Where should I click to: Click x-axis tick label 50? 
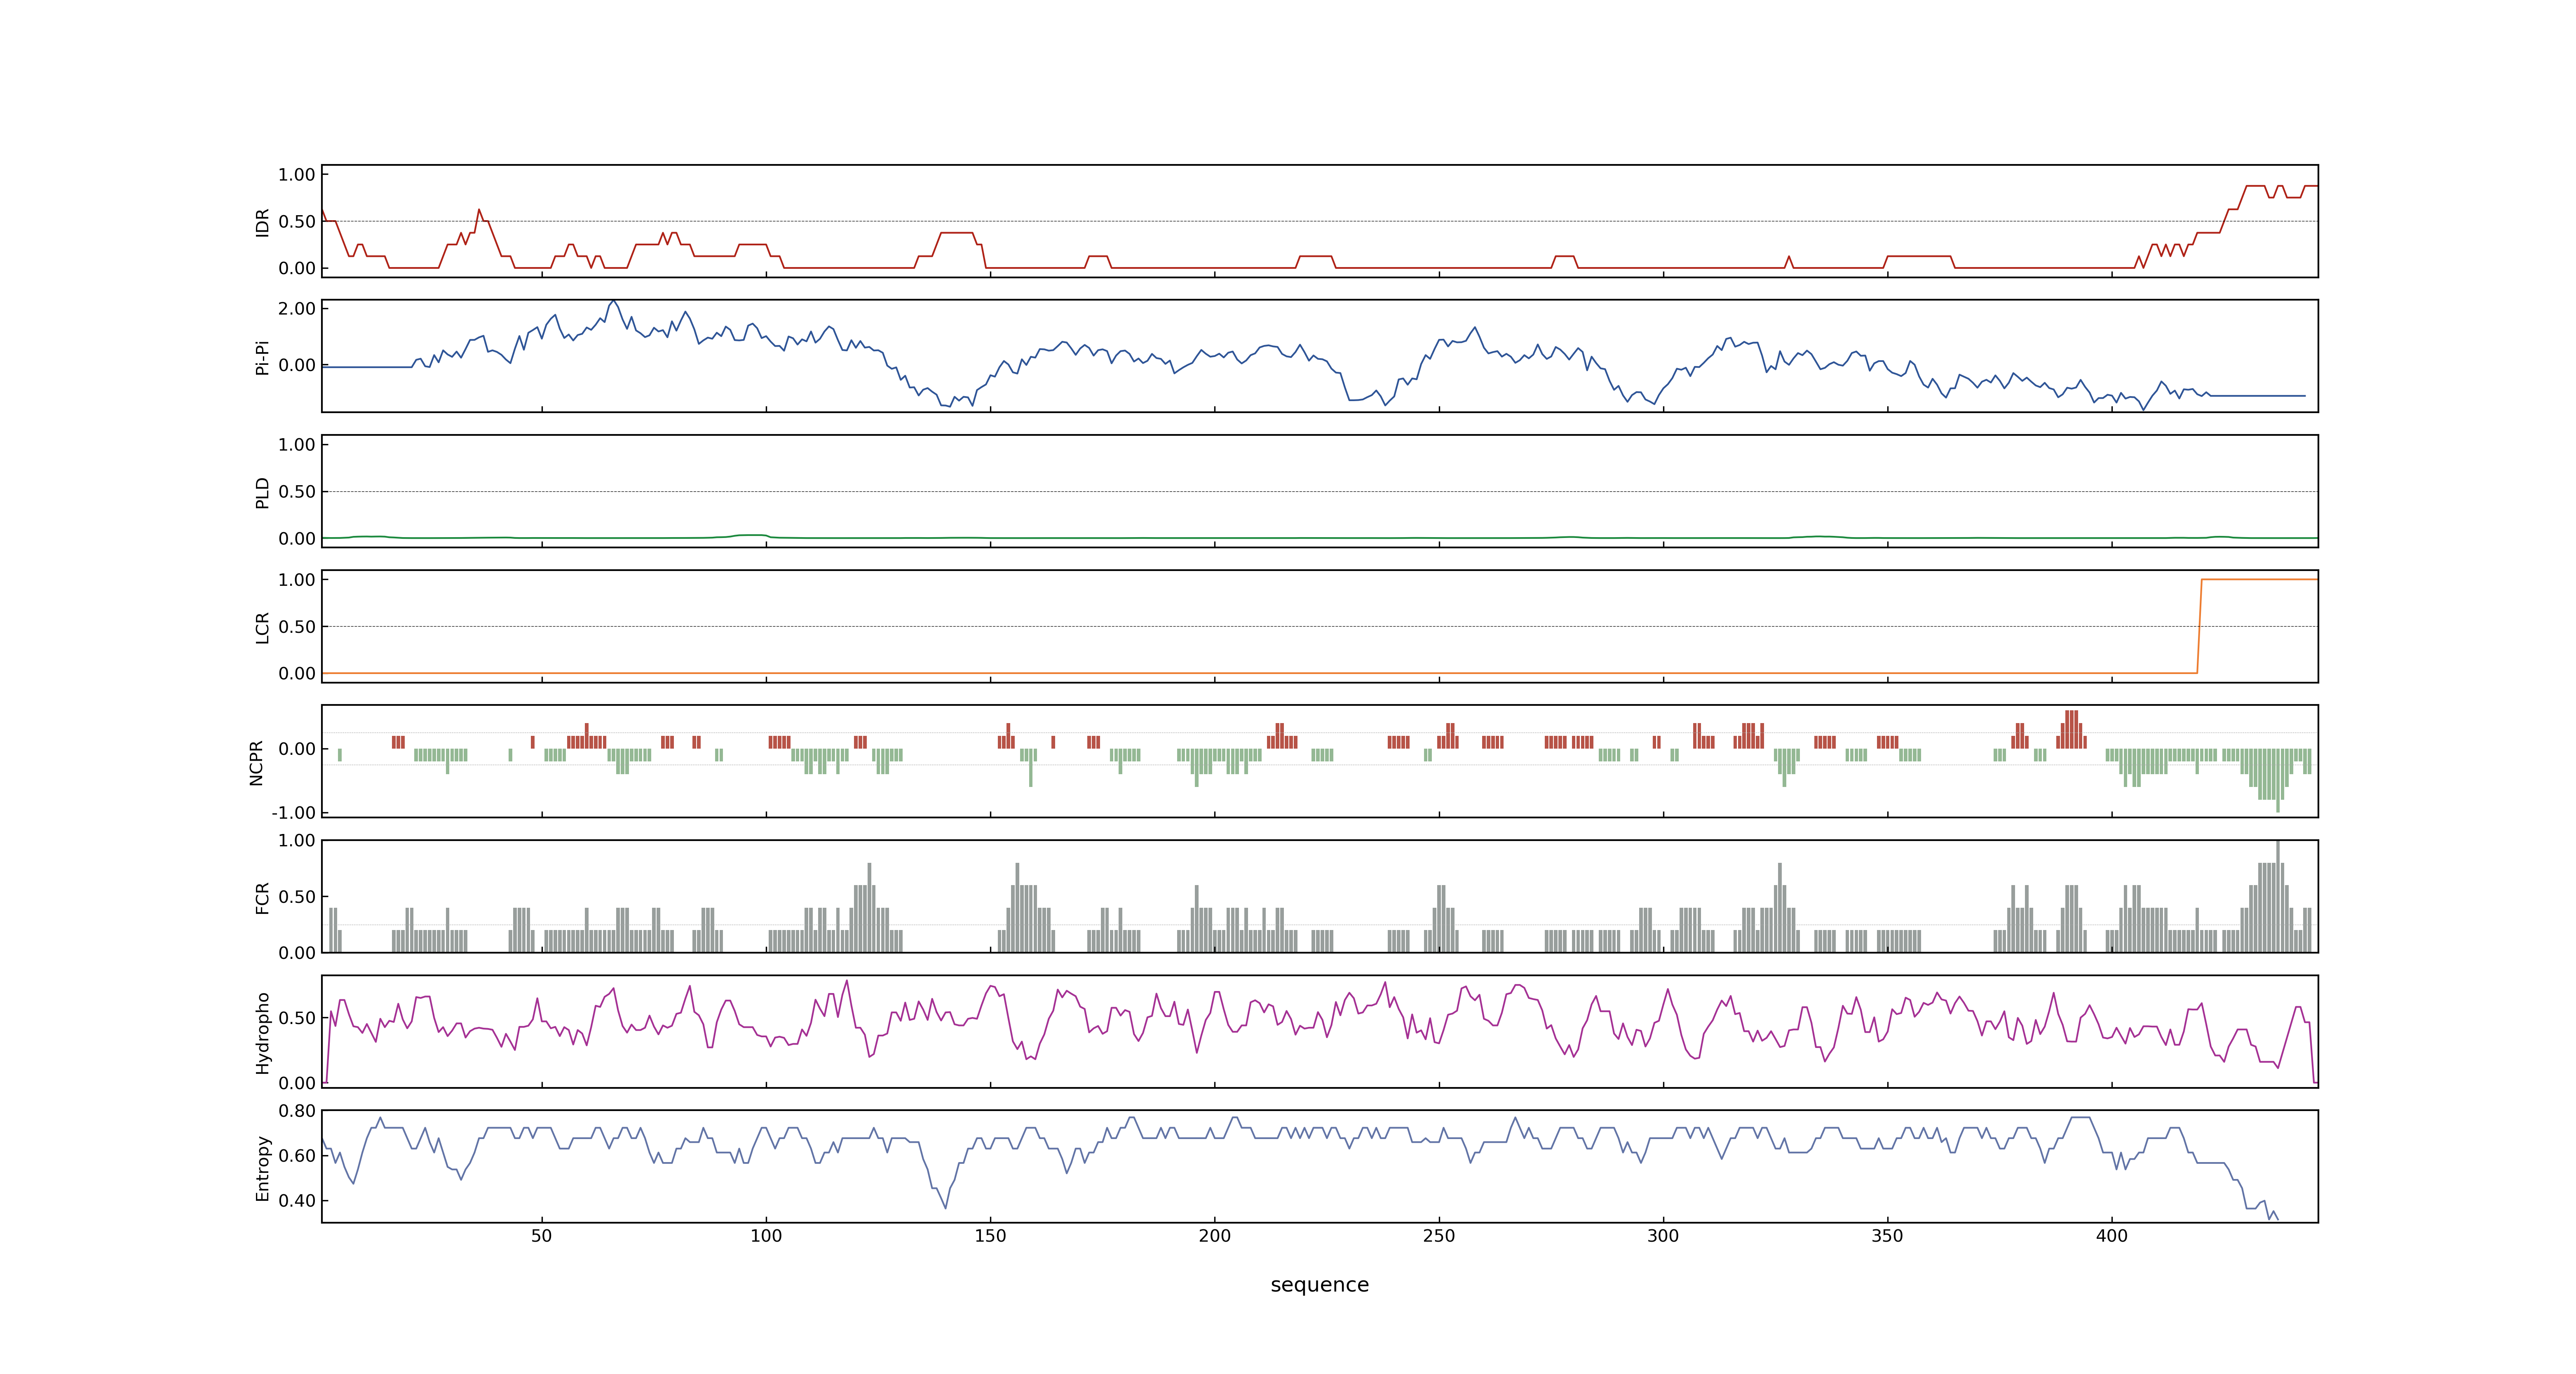(x=541, y=1236)
